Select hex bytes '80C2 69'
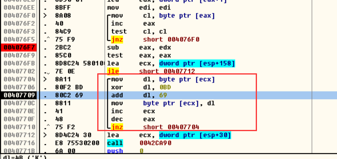 coord(69,95)
